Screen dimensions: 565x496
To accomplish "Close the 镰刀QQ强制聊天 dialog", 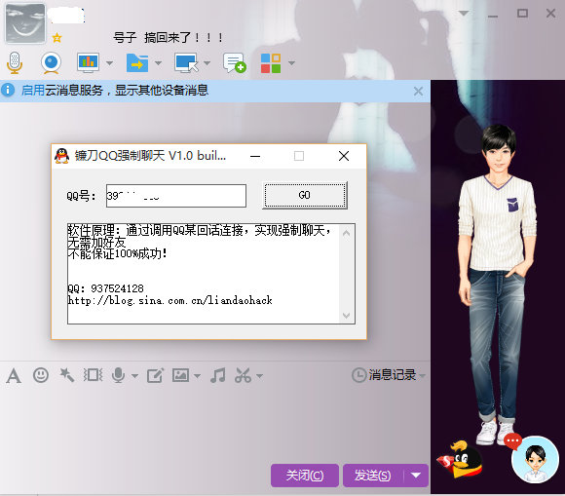I will click(344, 156).
